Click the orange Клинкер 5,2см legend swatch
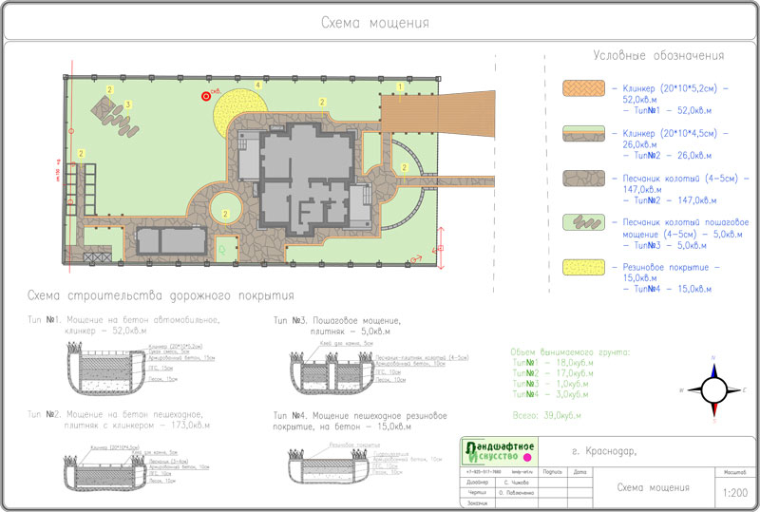Image resolution: width=760 pixels, height=512 pixels. [583, 88]
